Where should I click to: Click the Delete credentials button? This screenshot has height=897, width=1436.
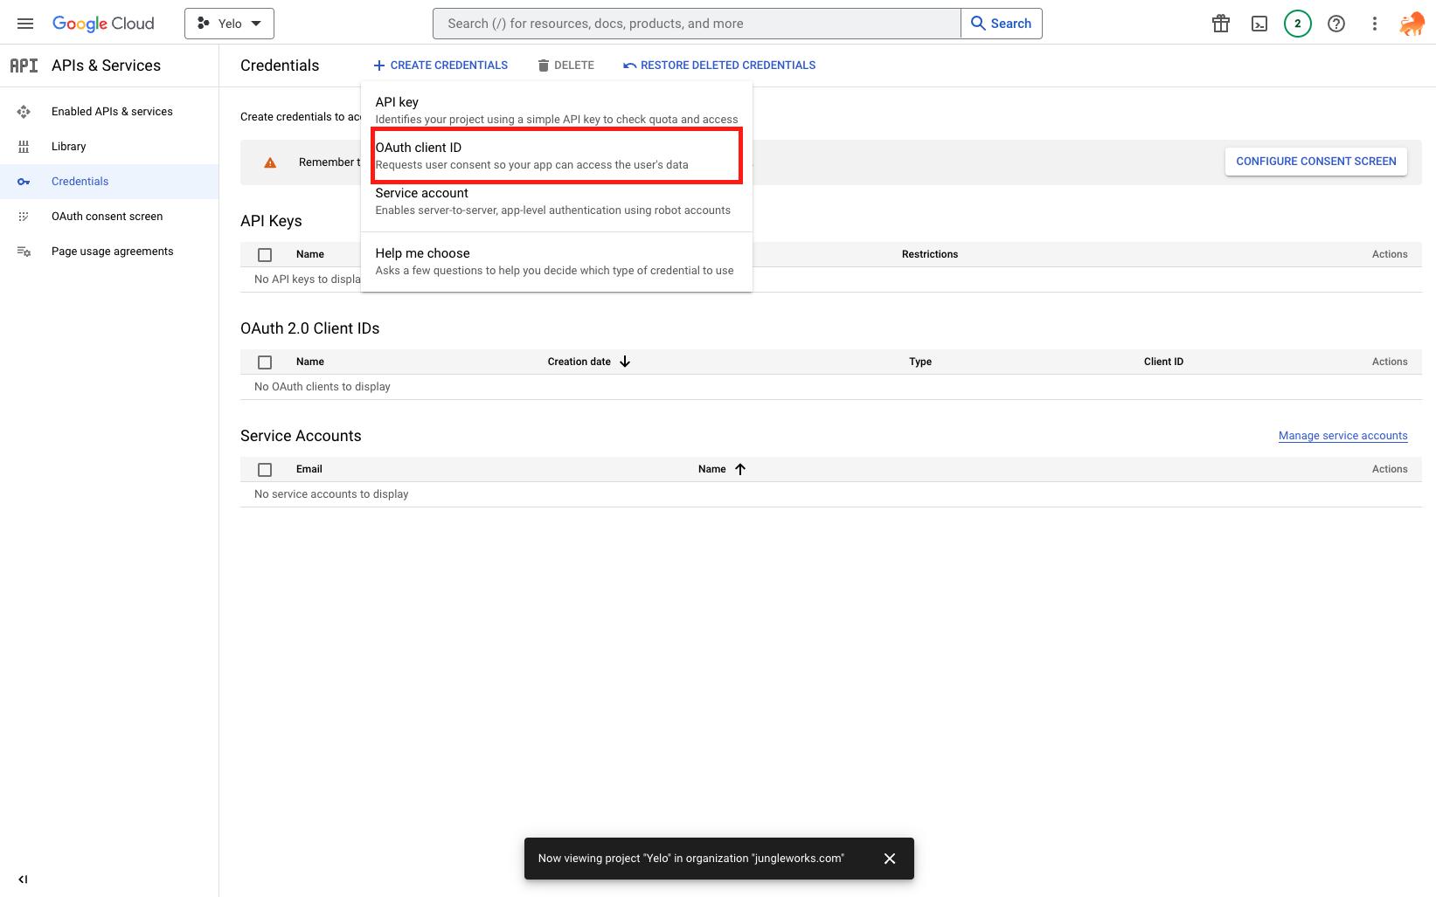(x=565, y=66)
